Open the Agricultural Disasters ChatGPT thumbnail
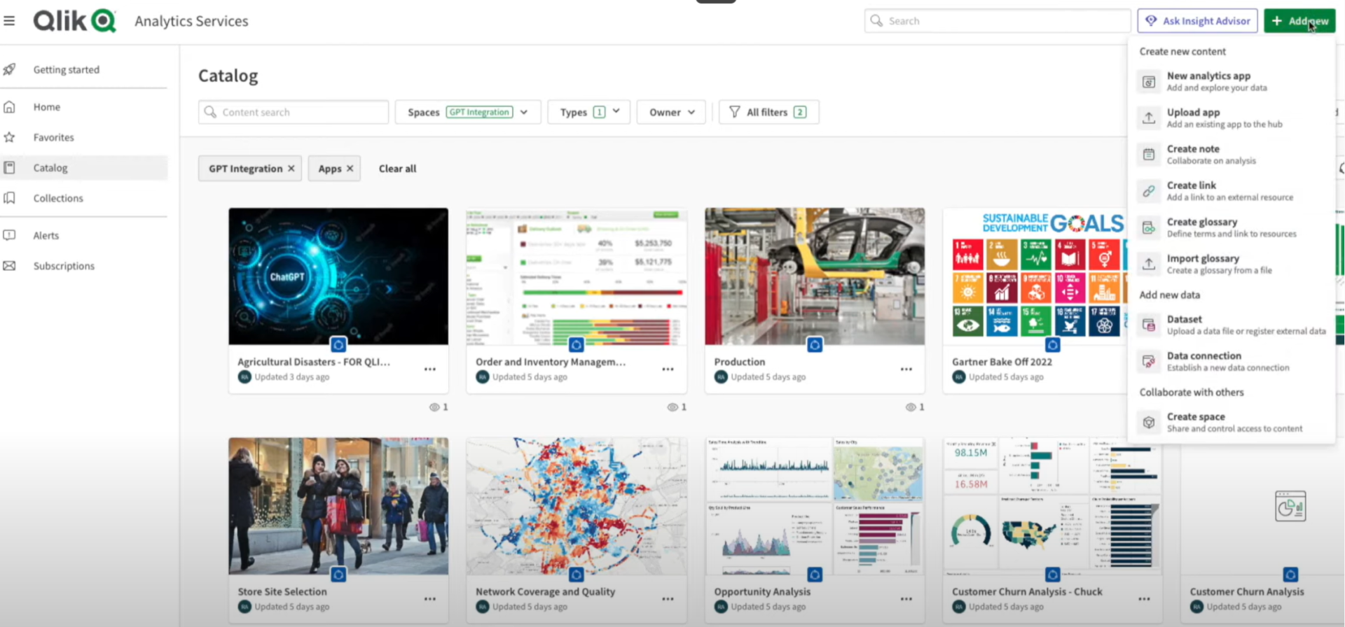This screenshot has width=1345, height=627. click(x=338, y=276)
